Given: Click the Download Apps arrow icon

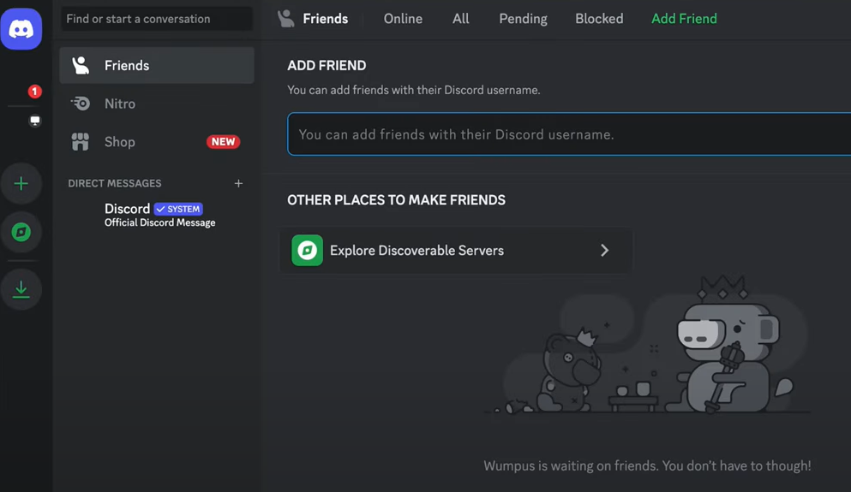Looking at the screenshot, I should (x=21, y=289).
